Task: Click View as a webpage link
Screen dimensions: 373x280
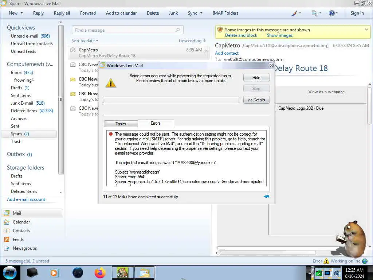Action: tap(326, 92)
